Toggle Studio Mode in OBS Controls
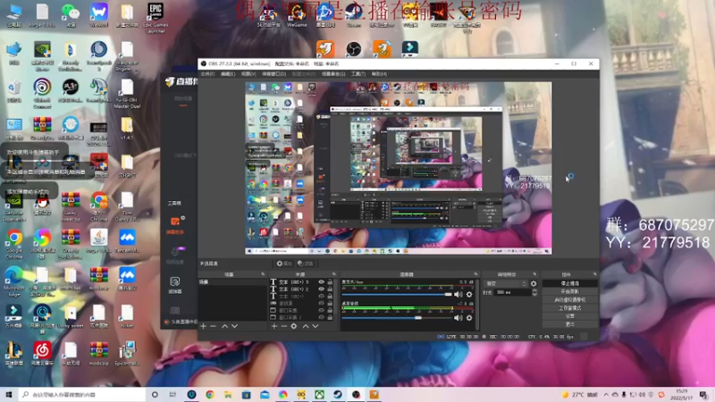The image size is (715, 402). pyautogui.click(x=569, y=308)
